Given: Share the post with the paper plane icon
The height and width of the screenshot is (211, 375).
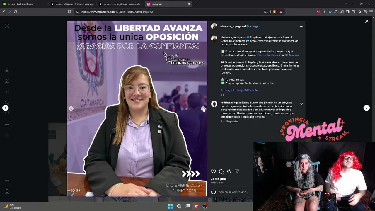Looking at the screenshot, I should (237, 172).
